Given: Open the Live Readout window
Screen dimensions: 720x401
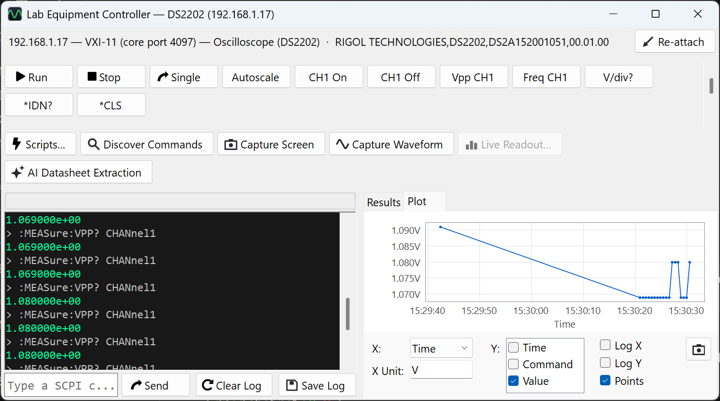Looking at the screenshot, I should coord(510,144).
